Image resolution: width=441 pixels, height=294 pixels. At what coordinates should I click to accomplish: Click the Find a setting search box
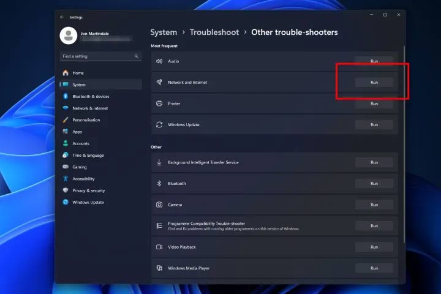pyautogui.click(x=100, y=56)
